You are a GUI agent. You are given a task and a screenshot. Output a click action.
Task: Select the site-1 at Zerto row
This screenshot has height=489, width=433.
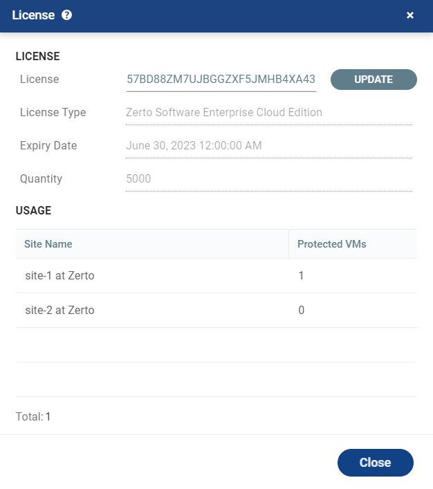click(217, 276)
